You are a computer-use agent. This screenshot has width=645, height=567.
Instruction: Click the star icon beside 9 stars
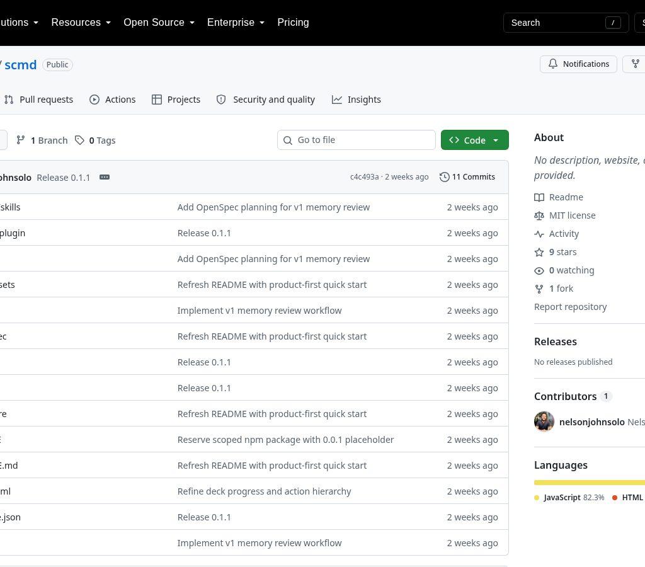[x=539, y=252]
